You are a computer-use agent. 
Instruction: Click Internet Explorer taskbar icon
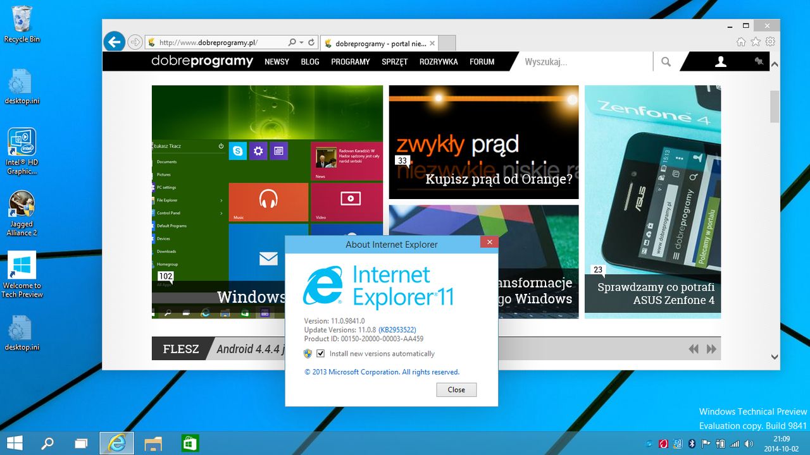click(116, 443)
